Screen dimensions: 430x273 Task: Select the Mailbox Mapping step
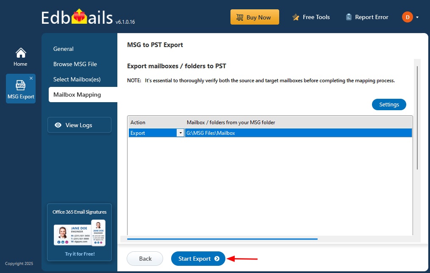(x=83, y=95)
